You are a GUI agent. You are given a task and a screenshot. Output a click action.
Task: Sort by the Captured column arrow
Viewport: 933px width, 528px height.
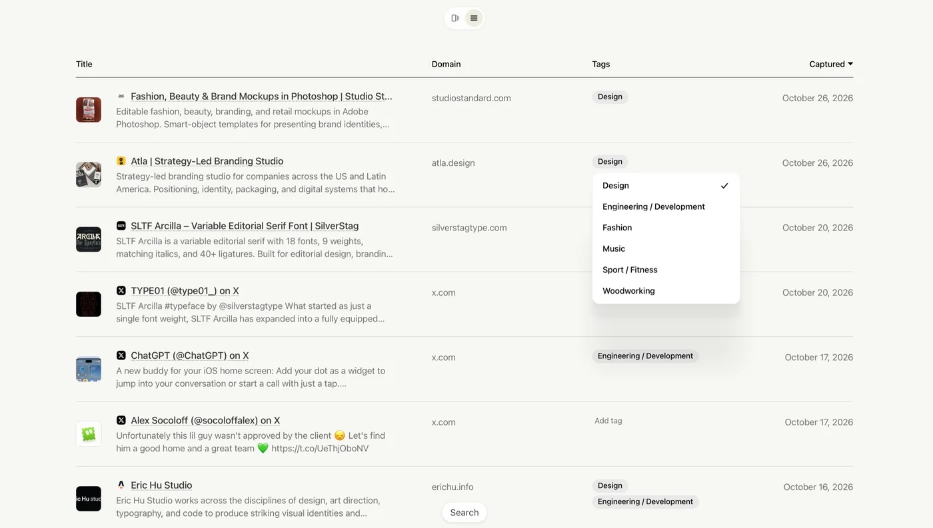(x=850, y=64)
